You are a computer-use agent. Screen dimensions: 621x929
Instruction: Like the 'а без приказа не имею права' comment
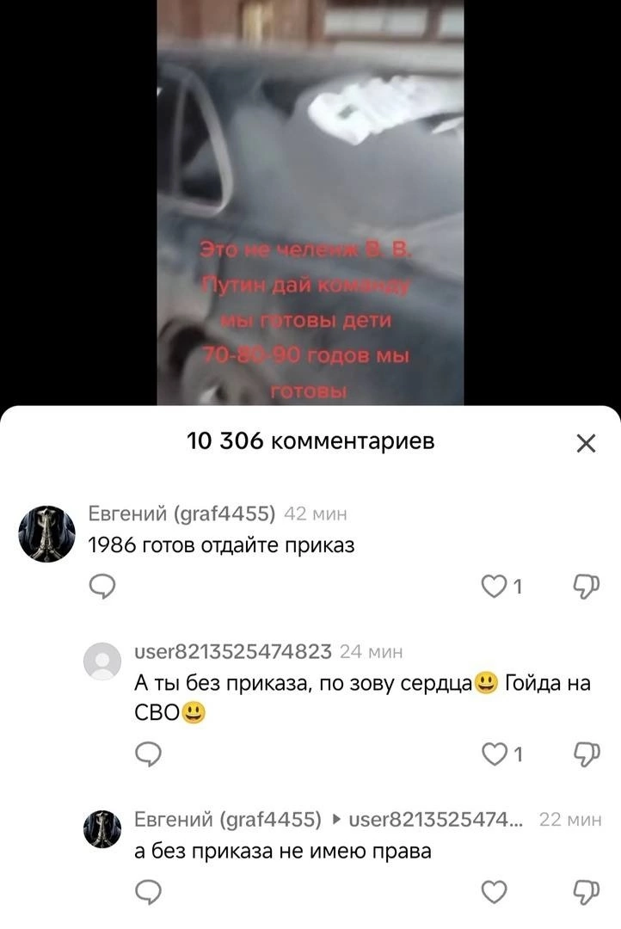(494, 892)
